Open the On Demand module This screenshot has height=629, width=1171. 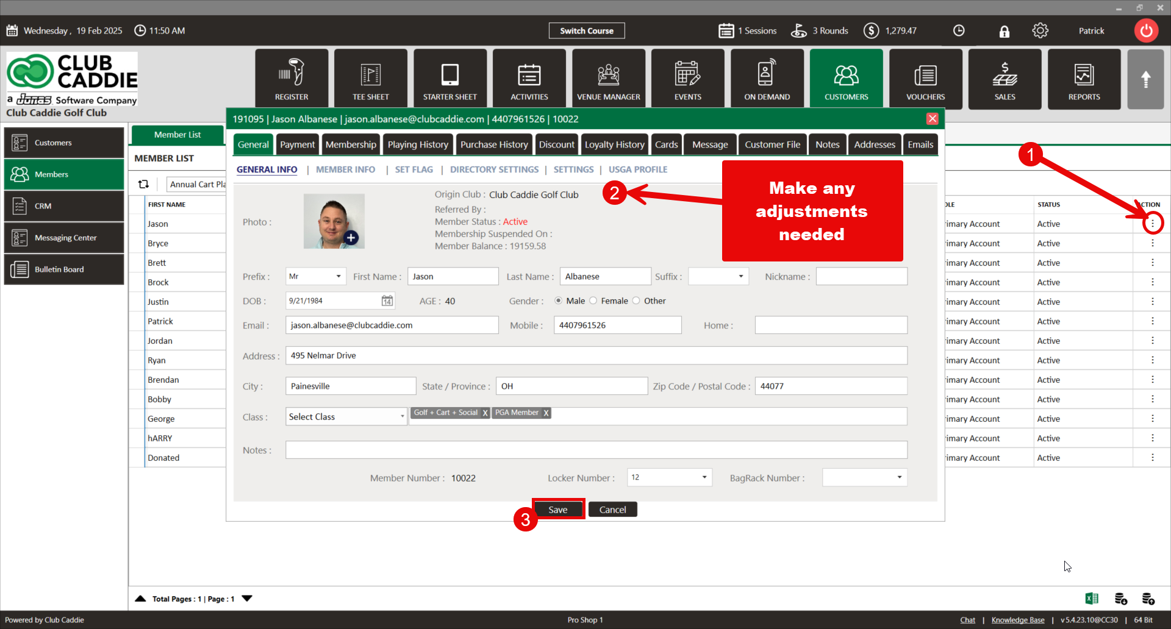[767, 79]
